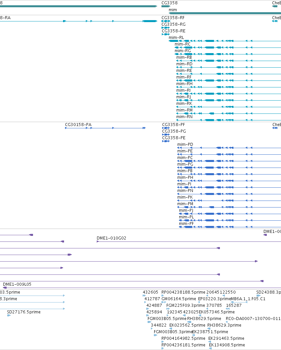This screenshot has height=350, width=281.
Task: Select the DME1-009L05 clone
Action: click(x=17, y=284)
